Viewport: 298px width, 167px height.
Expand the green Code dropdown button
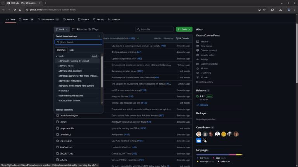[x=184, y=29]
